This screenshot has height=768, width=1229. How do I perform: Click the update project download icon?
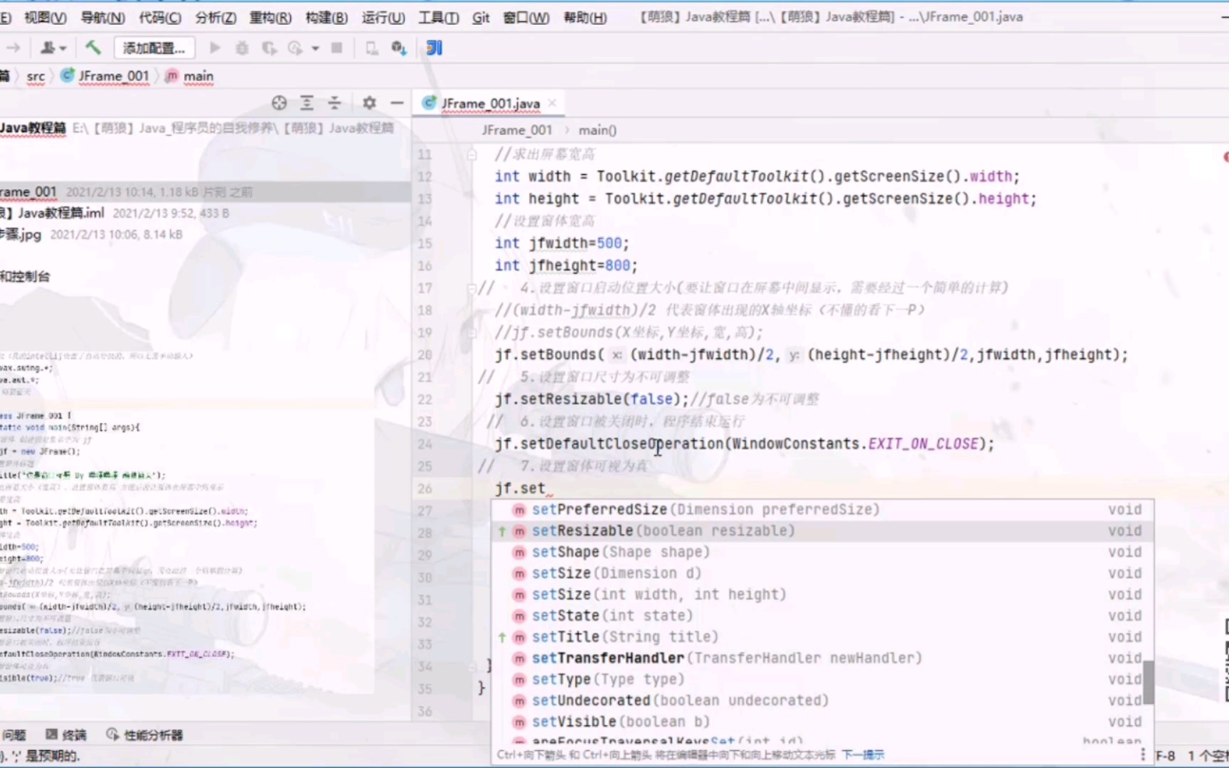(399, 48)
